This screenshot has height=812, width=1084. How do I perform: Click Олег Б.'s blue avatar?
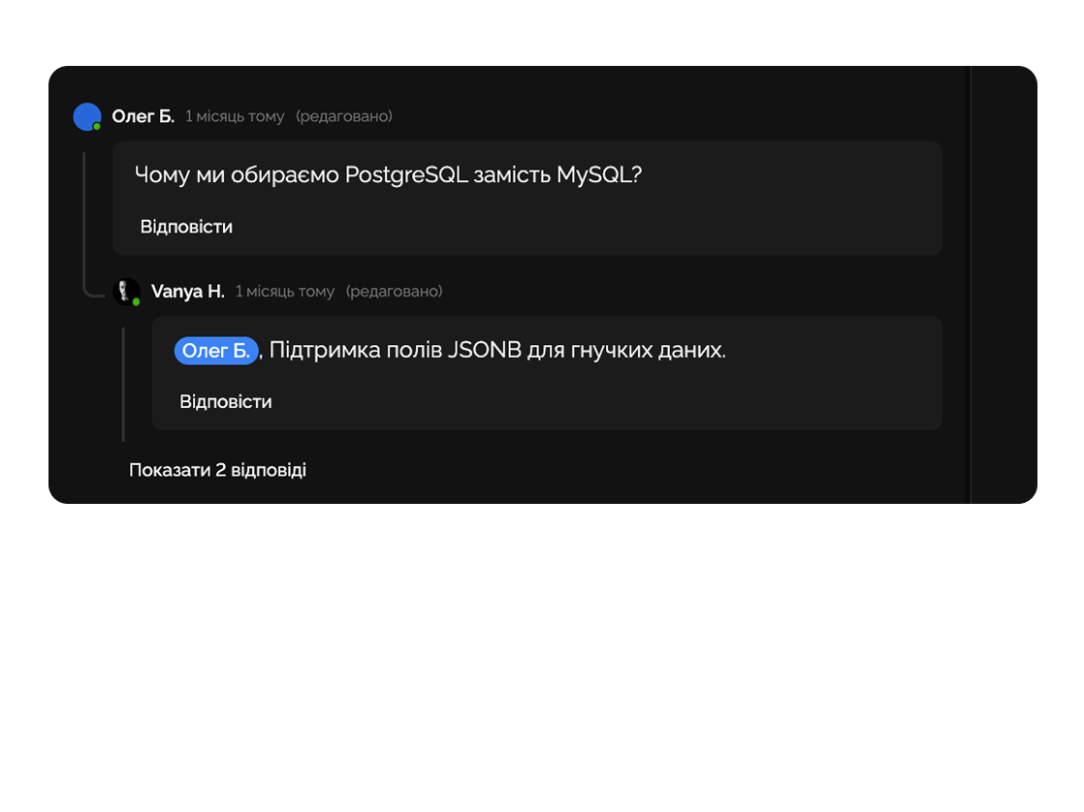coord(86,116)
